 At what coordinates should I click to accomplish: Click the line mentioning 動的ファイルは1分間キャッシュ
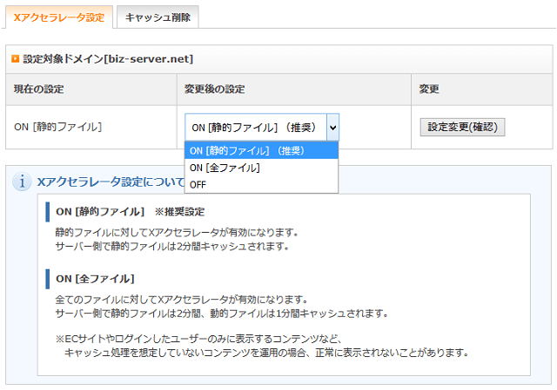[222, 314]
